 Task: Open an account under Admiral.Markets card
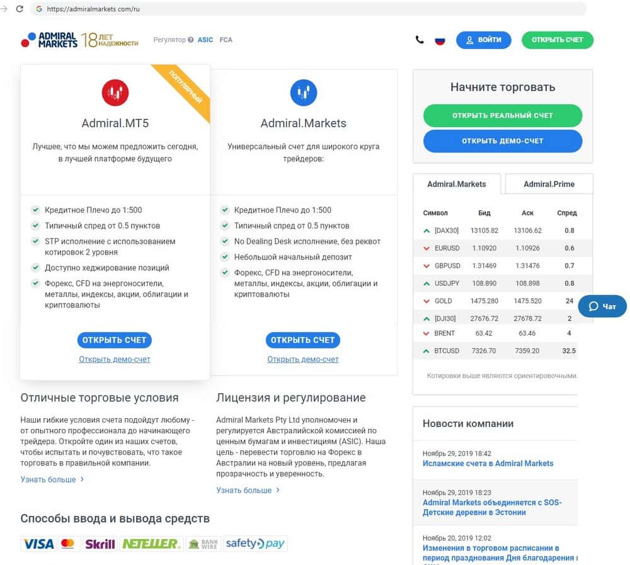pos(302,340)
